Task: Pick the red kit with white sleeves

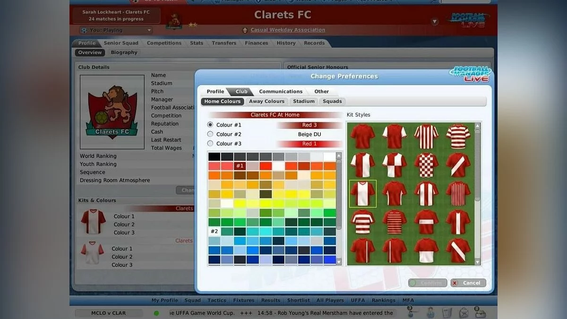Action: (x=395, y=137)
